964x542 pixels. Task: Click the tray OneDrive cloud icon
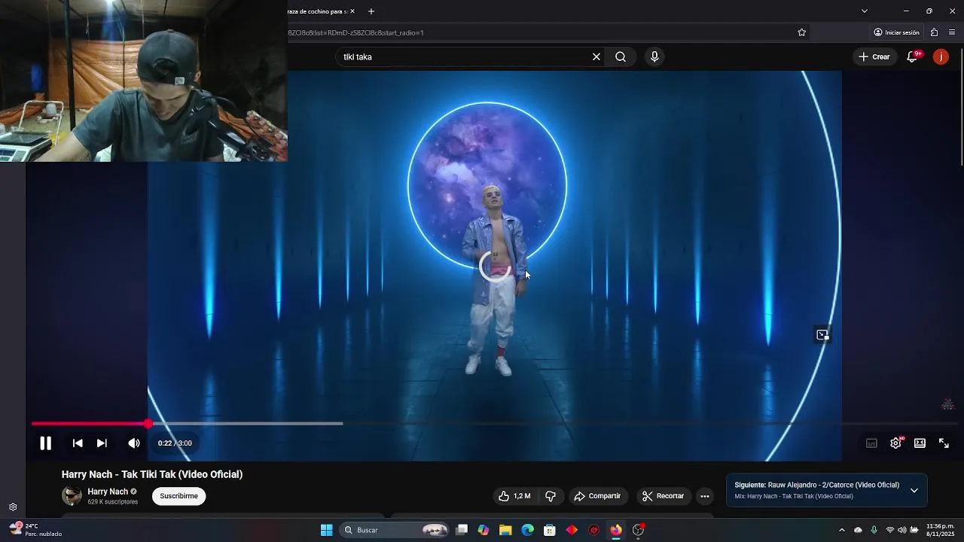pos(858,530)
